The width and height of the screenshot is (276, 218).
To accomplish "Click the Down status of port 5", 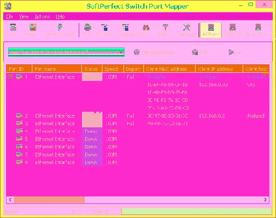I will point(91,139).
